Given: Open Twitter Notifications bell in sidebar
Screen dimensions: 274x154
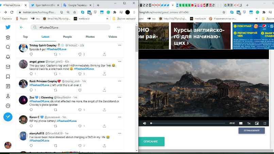Looking at the screenshot, I should coord(8,57).
